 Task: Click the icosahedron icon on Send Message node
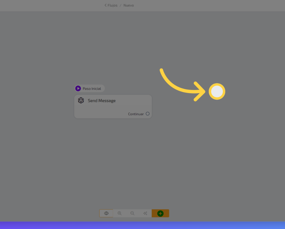coord(81,100)
